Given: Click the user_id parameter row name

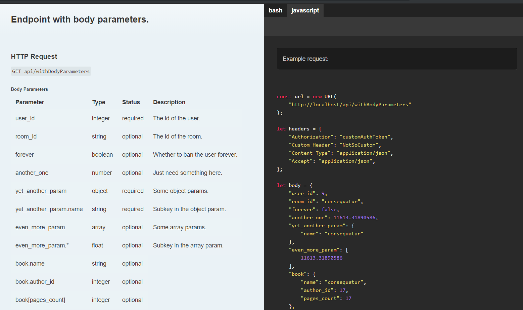Looking at the screenshot, I should 25,118.
